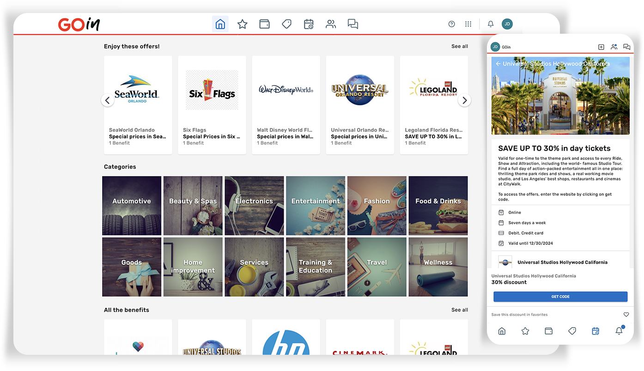Screen dimensions: 644x371
Task: Select the Goods category
Action: click(x=132, y=267)
